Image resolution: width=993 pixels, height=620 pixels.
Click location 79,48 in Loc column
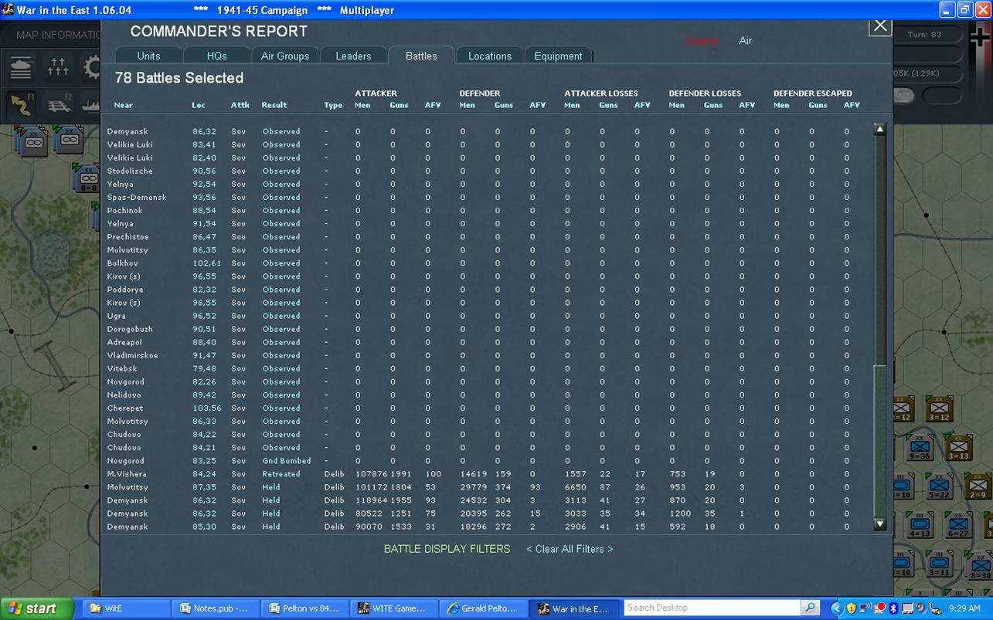[x=204, y=368]
